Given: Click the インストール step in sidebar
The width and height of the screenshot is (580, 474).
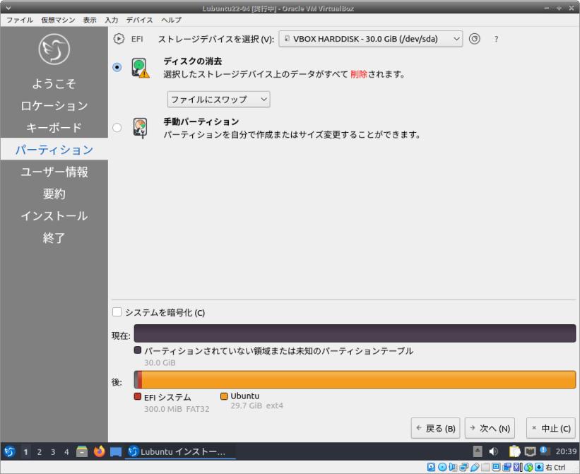Looking at the screenshot, I should click(54, 215).
